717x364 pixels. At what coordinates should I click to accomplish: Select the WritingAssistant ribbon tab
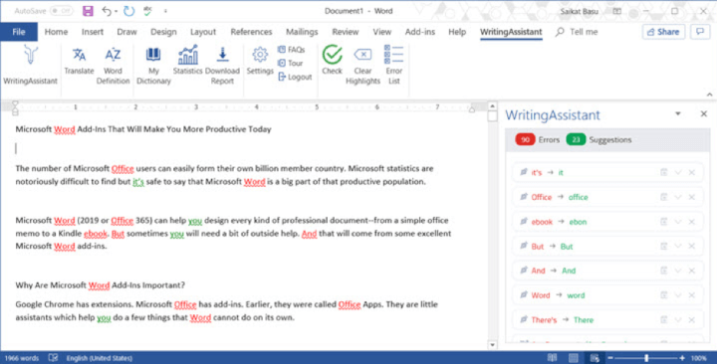[x=511, y=32]
